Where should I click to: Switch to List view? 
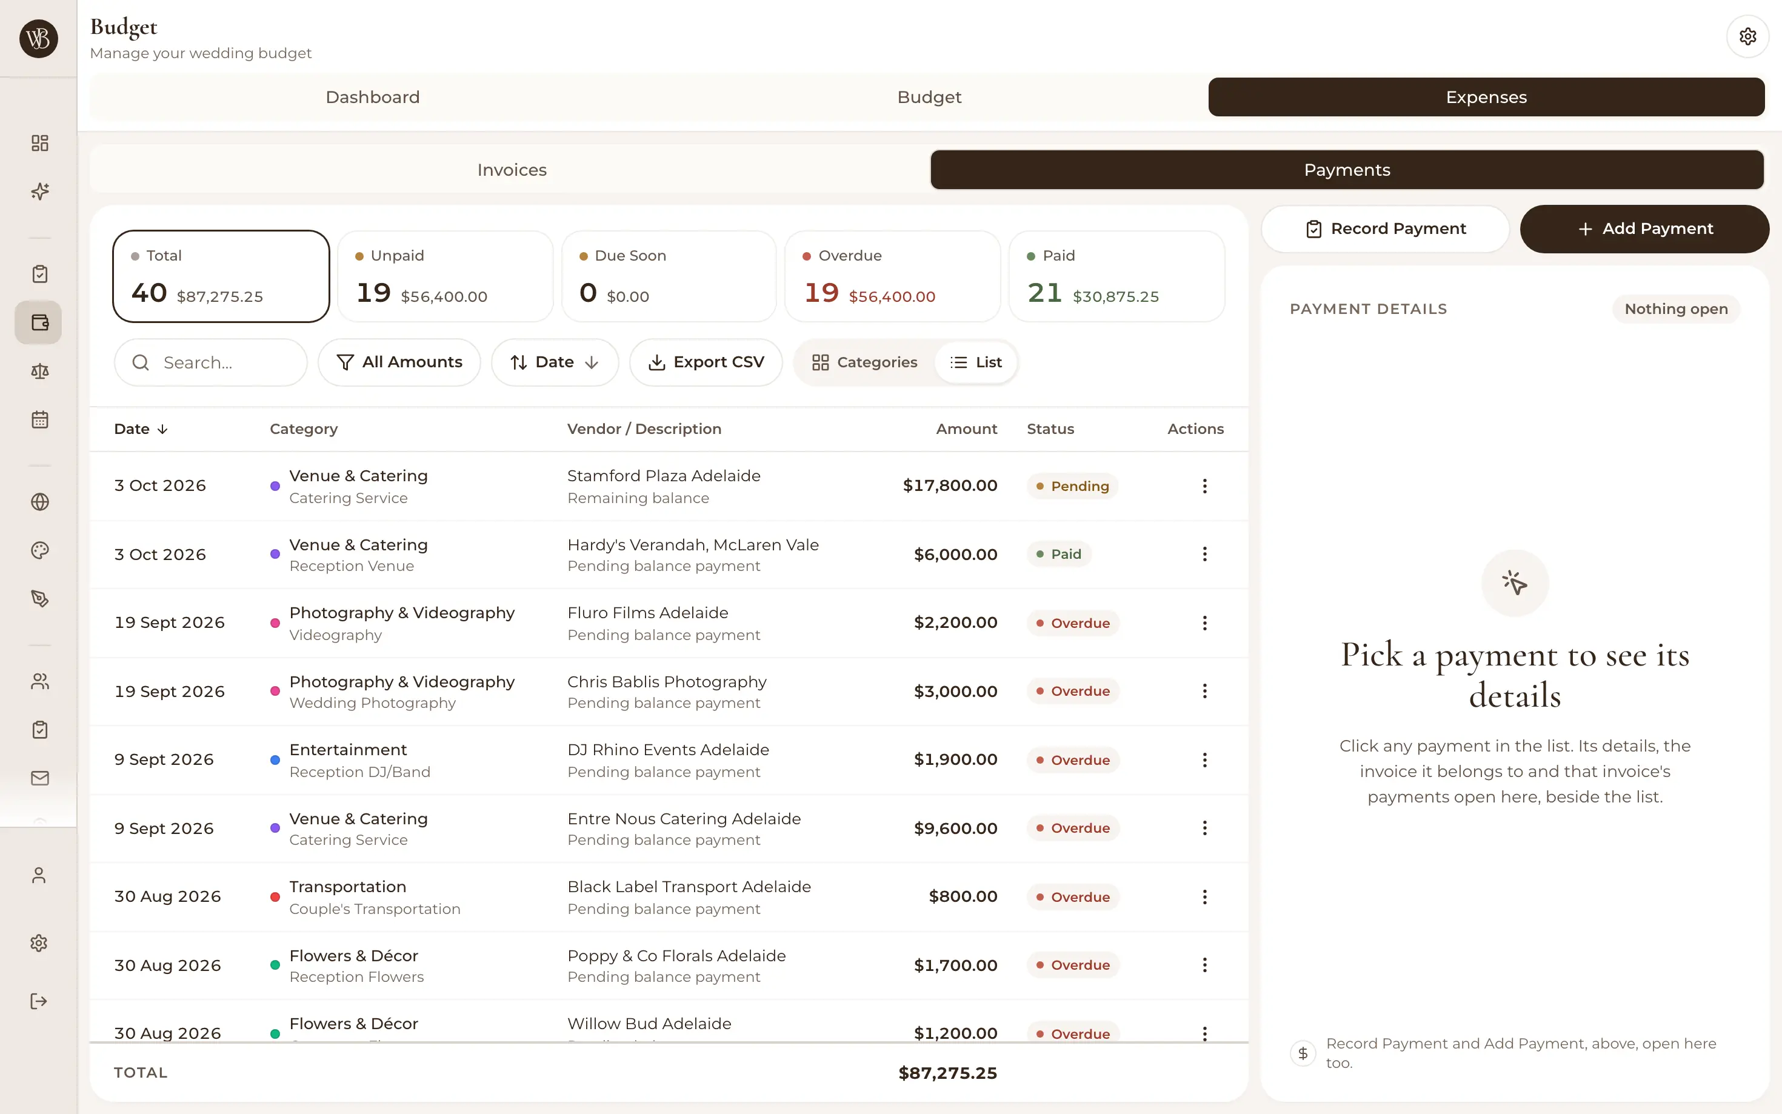tap(975, 362)
